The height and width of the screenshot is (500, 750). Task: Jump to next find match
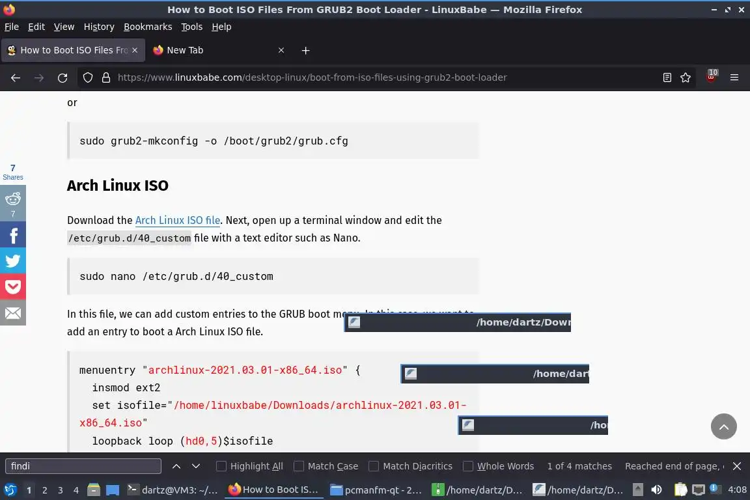click(x=195, y=466)
